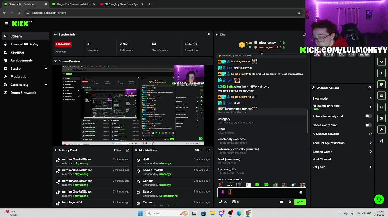The image size is (388, 218).
Task: Click the Stream Preview thumbnail
Action: pos(133,105)
